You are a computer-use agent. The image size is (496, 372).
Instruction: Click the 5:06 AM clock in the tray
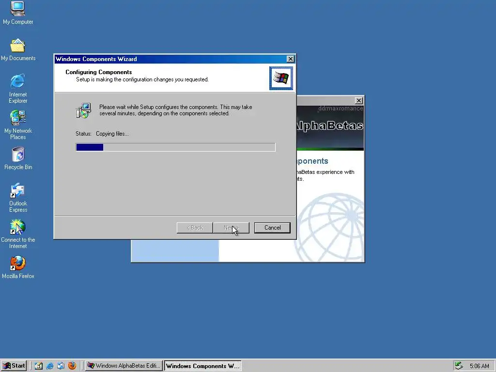(479, 366)
